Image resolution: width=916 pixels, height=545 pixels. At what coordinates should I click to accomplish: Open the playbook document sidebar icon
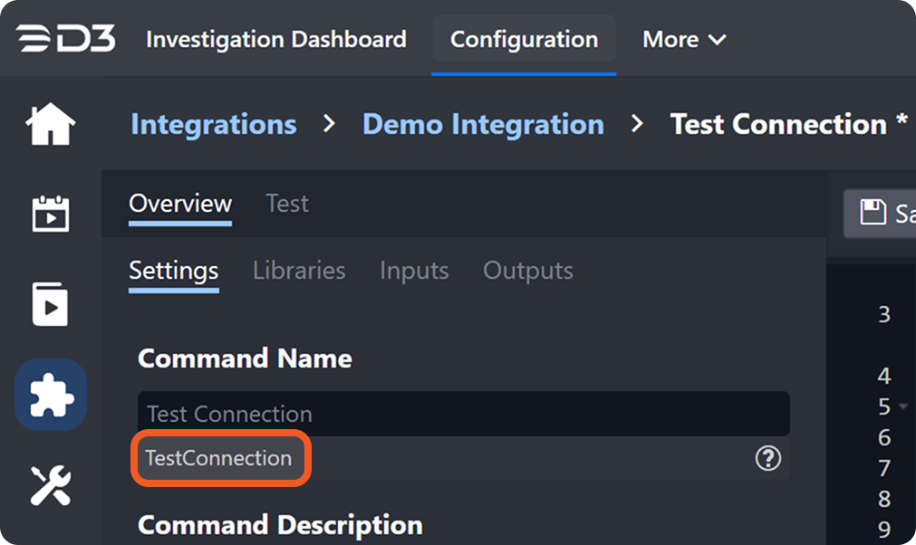tap(51, 304)
